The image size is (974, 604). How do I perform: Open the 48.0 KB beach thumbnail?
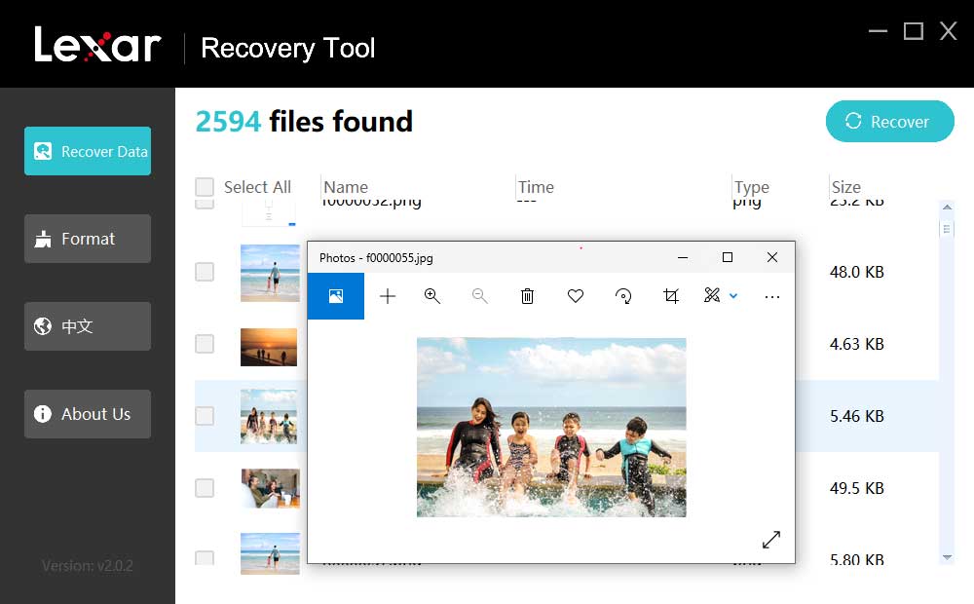pyautogui.click(x=270, y=273)
